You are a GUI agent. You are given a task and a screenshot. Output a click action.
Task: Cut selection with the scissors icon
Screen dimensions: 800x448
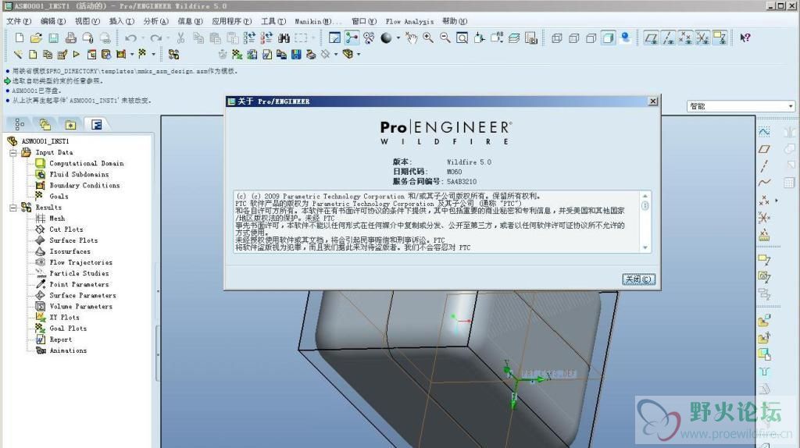pyautogui.click(x=180, y=37)
